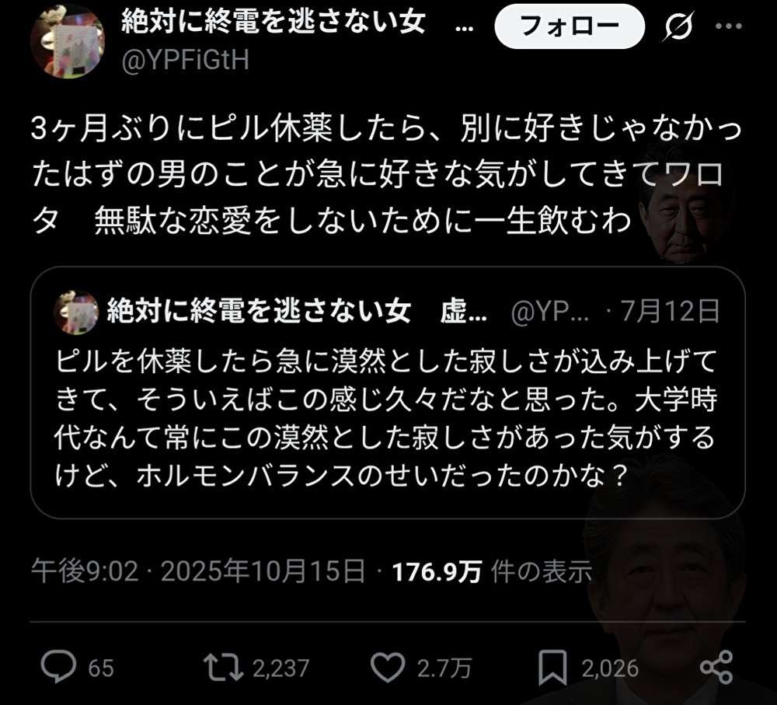
Task: Click the @YPFiGtH handle
Action: click(186, 61)
